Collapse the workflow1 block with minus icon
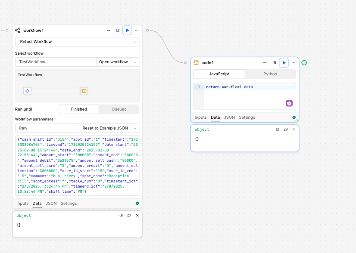Viewport: 356px width, 253px height. click(108, 31)
